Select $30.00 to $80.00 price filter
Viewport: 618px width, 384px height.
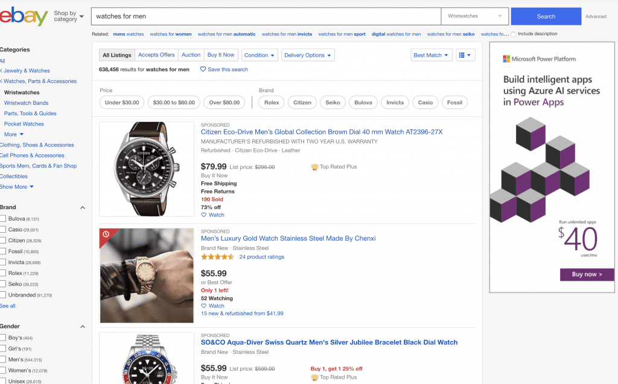pos(174,102)
